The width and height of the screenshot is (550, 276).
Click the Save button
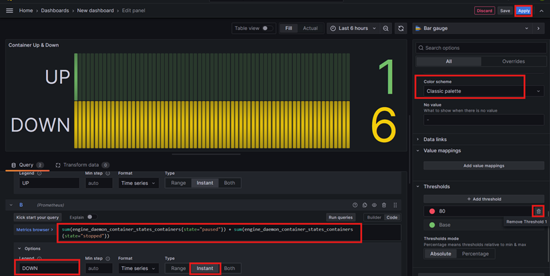point(505,11)
